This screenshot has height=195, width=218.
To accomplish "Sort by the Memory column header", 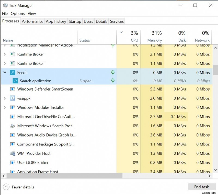I will coord(152,37).
